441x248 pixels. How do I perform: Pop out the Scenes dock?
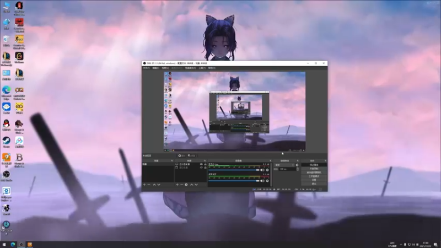tap(172, 160)
